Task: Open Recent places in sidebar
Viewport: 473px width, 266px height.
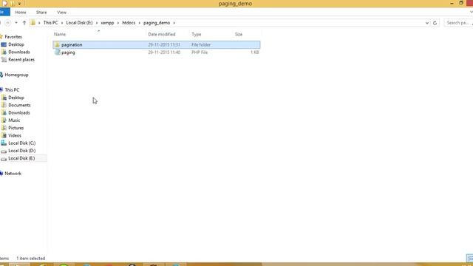Action: point(21,60)
